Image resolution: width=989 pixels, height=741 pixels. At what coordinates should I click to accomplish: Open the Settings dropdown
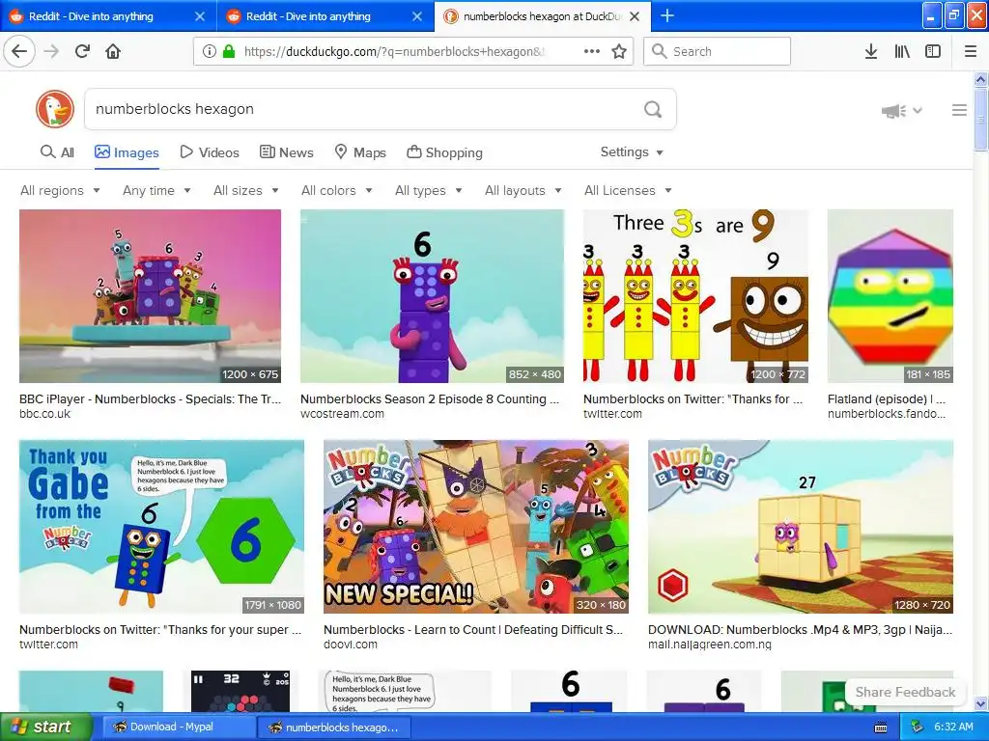632,151
